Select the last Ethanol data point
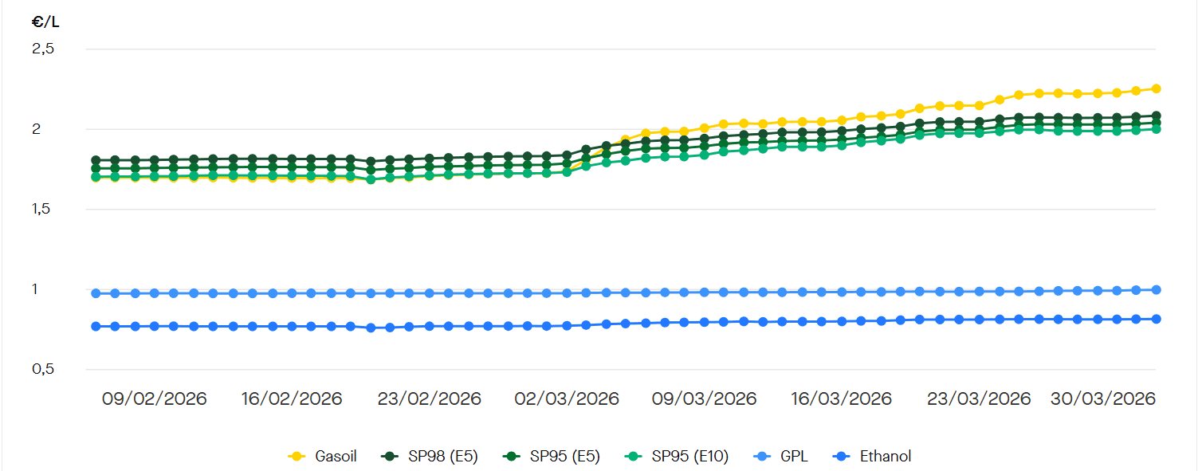 pos(1156,319)
